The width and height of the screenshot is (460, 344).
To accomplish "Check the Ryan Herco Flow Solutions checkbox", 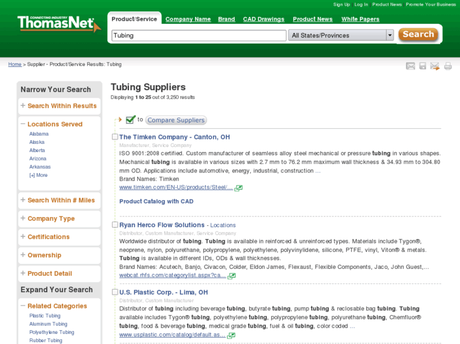I will [115, 225].
